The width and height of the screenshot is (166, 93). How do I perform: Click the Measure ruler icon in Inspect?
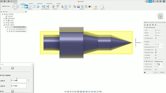click(96, 6)
